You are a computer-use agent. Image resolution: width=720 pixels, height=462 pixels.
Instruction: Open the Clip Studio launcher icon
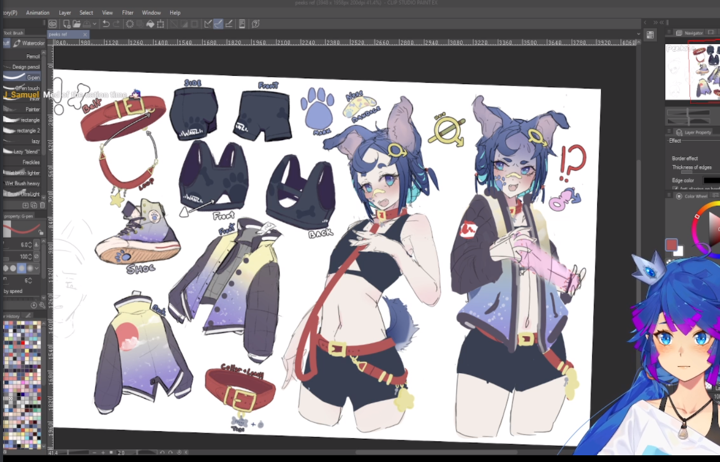(53, 24)
